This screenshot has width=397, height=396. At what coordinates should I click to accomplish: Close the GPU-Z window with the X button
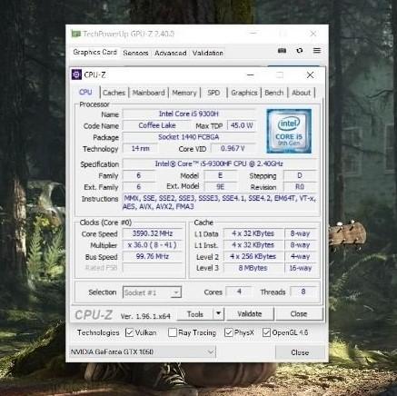coord(313,34)
